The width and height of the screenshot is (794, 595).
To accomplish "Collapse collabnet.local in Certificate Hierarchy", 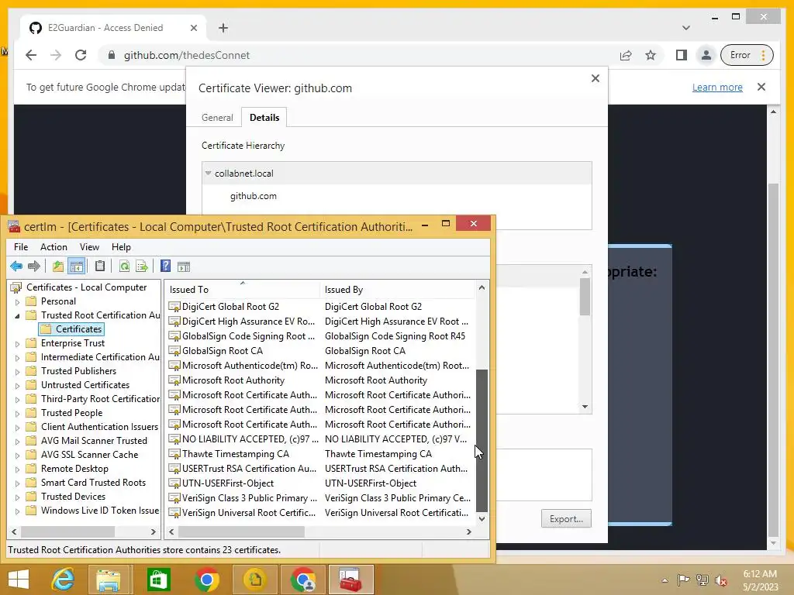I will pos(208,173).
